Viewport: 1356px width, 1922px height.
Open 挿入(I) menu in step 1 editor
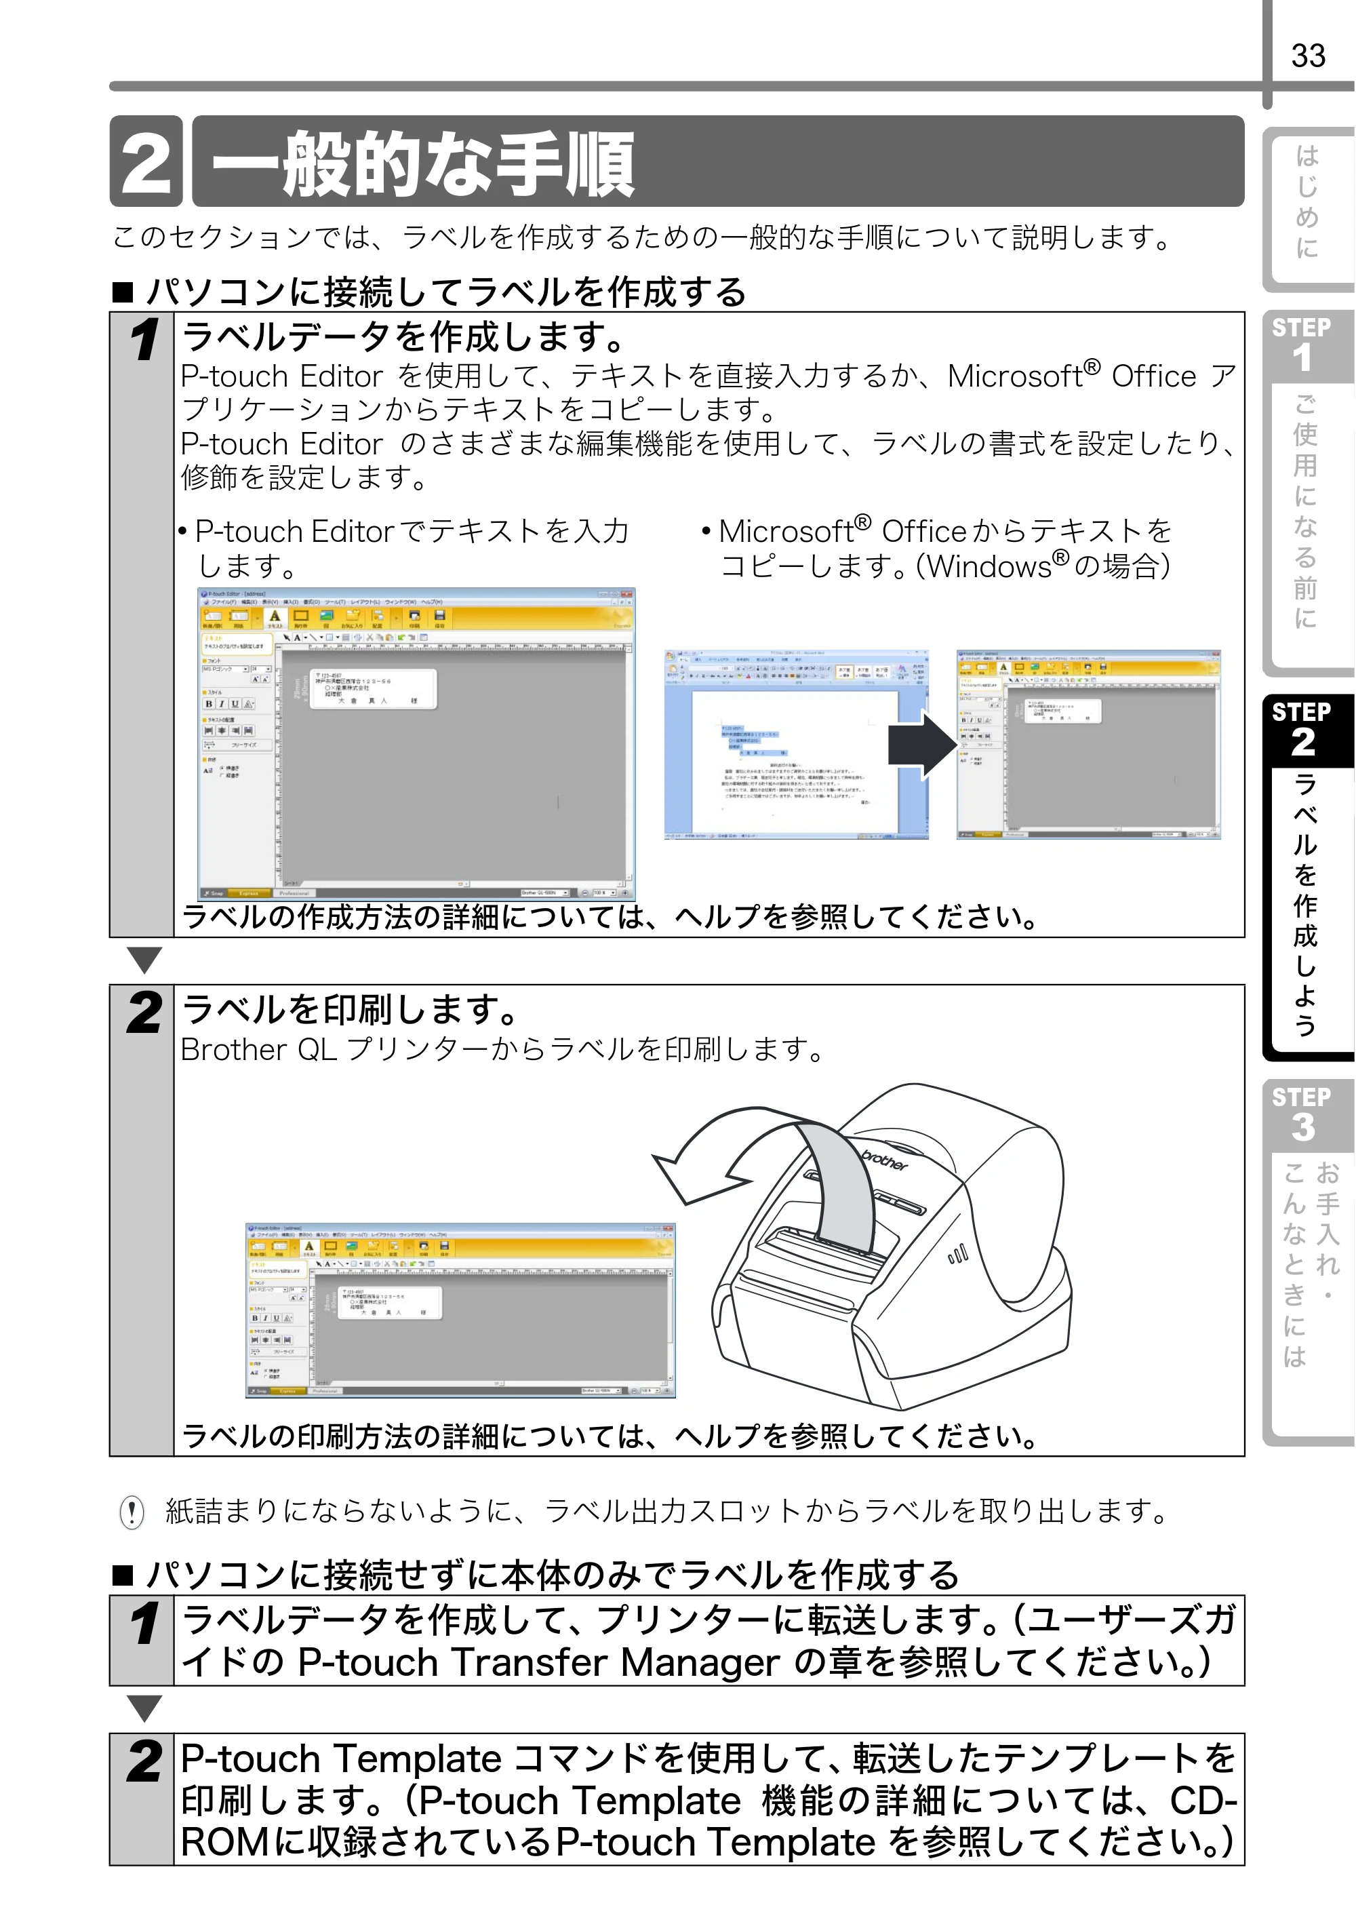click(x=292, y=602)
